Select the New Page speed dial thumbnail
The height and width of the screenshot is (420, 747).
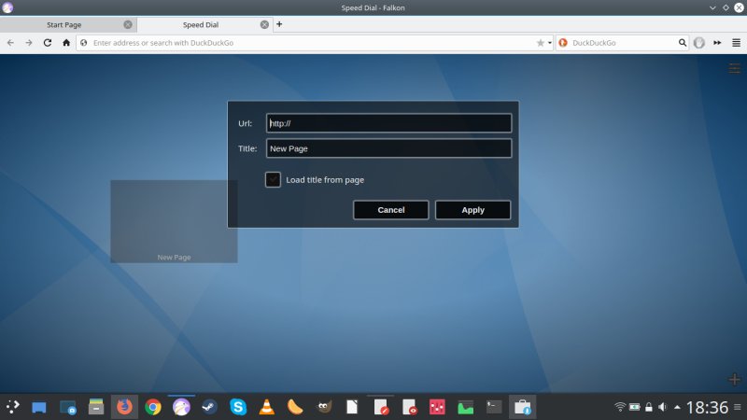click(x=174, y=221)
